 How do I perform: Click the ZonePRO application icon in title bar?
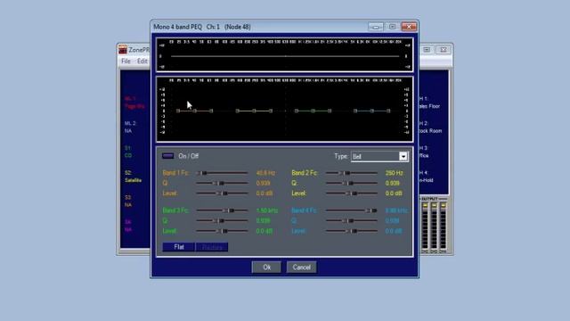click(x=123, y=50)
